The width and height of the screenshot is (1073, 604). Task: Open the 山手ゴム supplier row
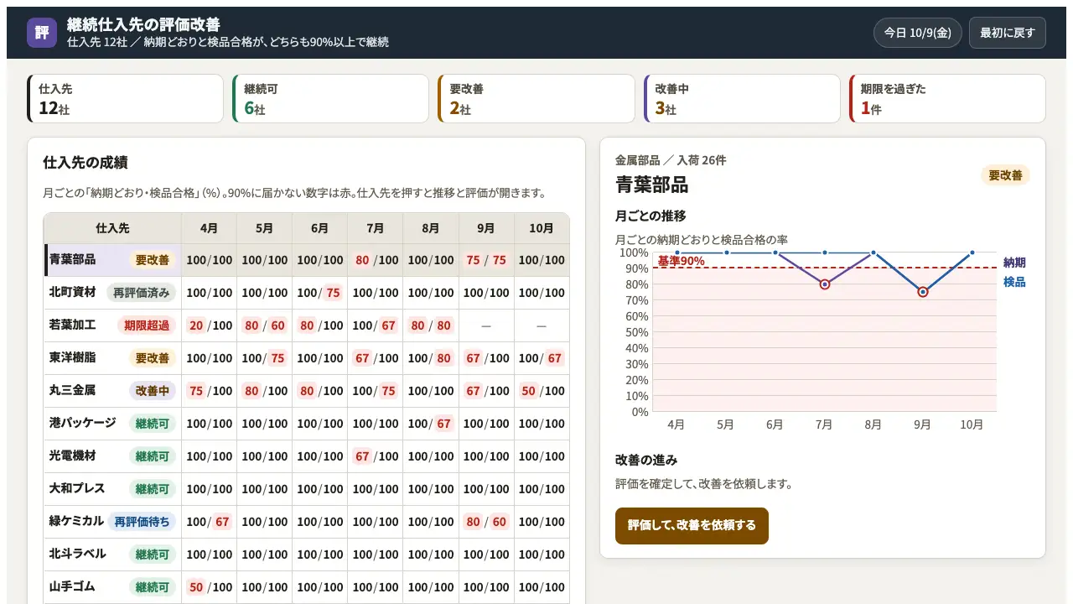[x=307, y=587]
